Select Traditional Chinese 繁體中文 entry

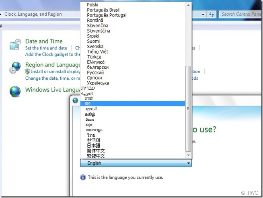click(133, 156)
